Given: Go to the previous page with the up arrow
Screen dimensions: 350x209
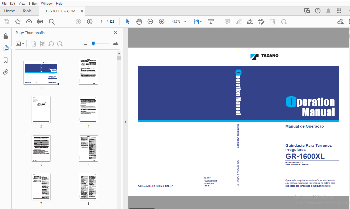Looking at the screenshot, I should [x=78, y=22].
